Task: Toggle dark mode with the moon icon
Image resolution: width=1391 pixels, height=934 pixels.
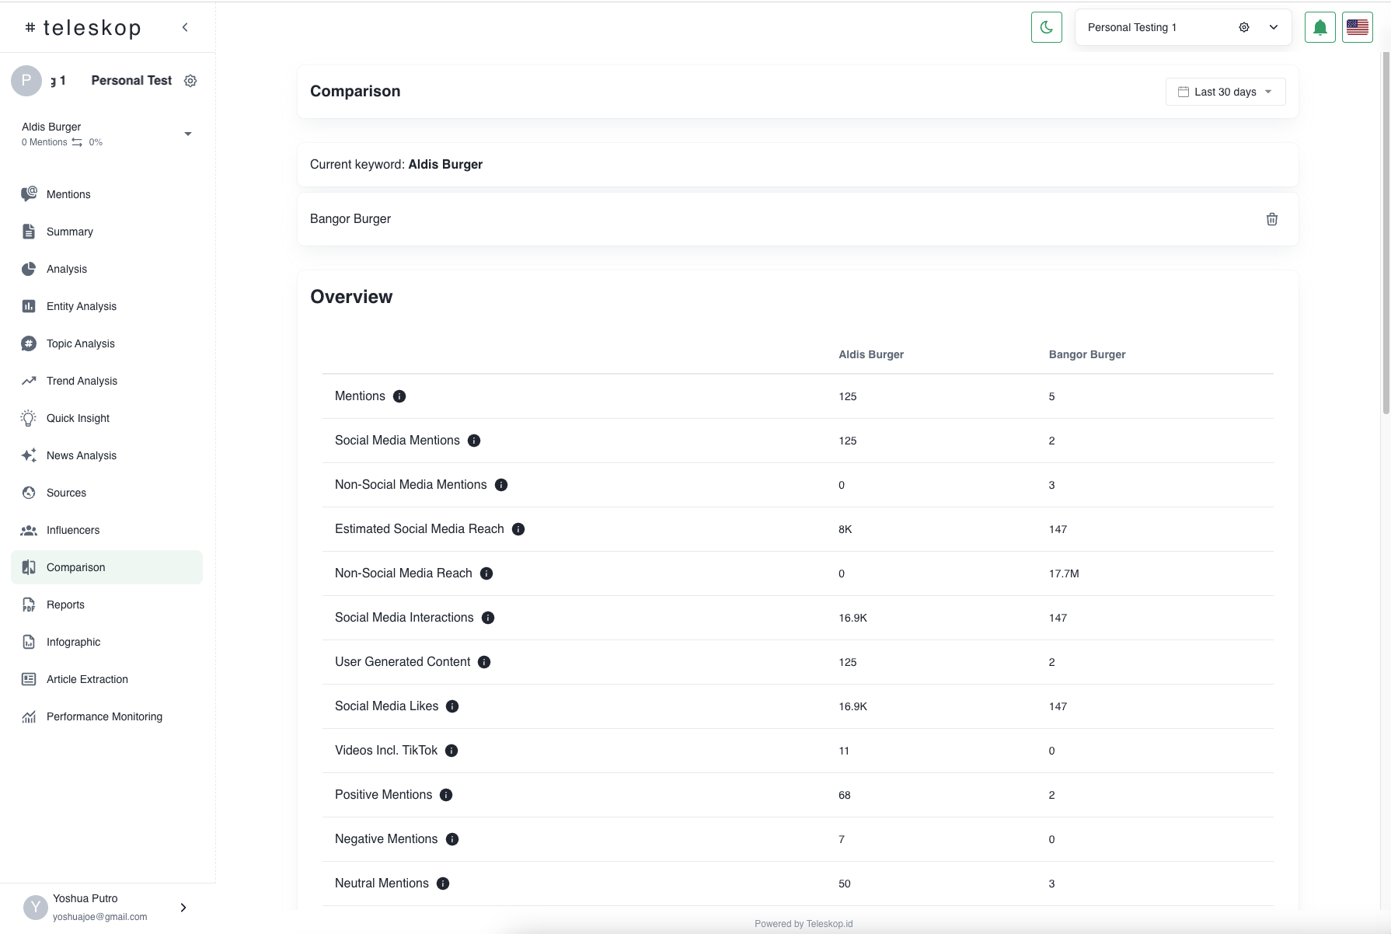Action: (1046, 27)
